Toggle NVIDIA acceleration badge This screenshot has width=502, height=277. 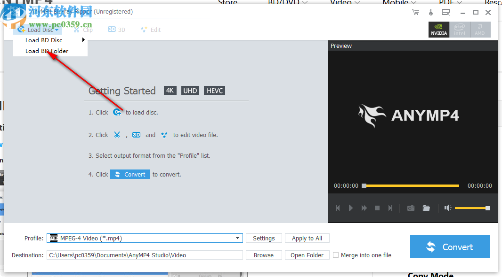439,30
